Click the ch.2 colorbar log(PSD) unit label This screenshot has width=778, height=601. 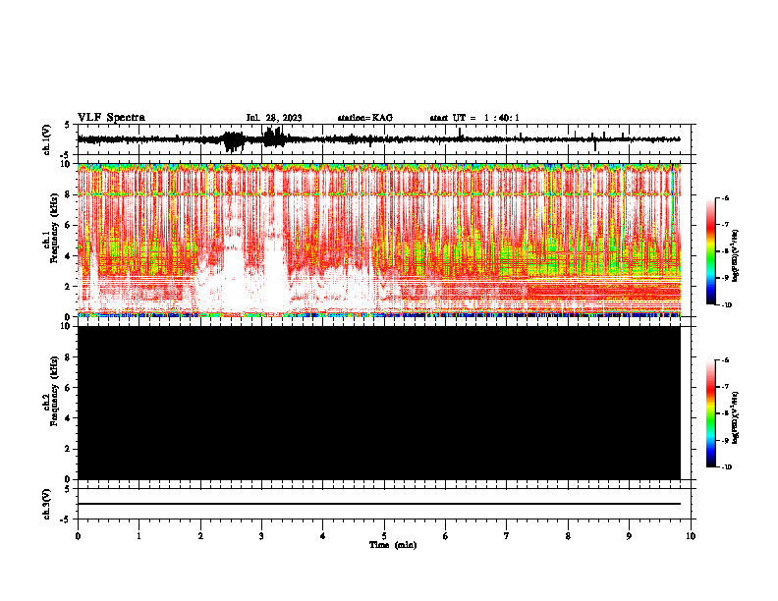736,417
